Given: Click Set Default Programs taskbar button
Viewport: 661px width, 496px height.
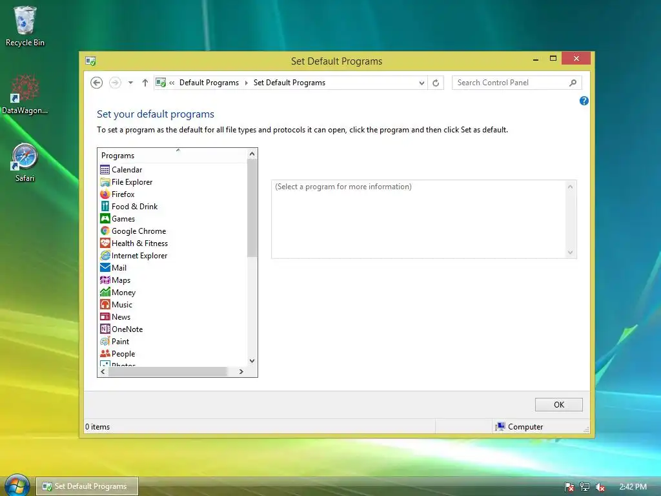Looking at the screenshot, I should click(87, 486).
